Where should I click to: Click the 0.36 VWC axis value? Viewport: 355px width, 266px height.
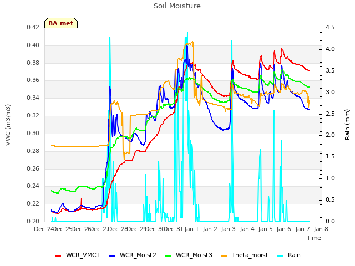click(33, 80)
